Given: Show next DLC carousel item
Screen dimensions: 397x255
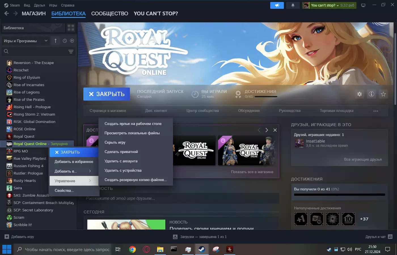Looking at the screenshot, I should [x=267, y=130].
